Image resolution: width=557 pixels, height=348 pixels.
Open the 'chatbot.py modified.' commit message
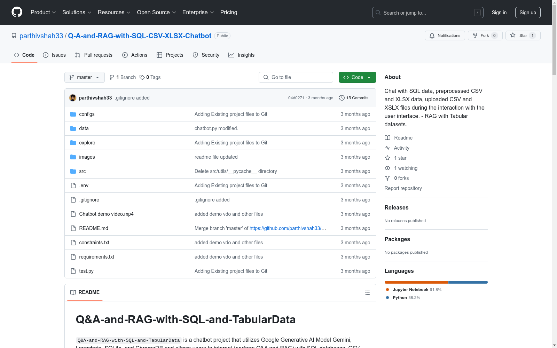tap(216, 128)
